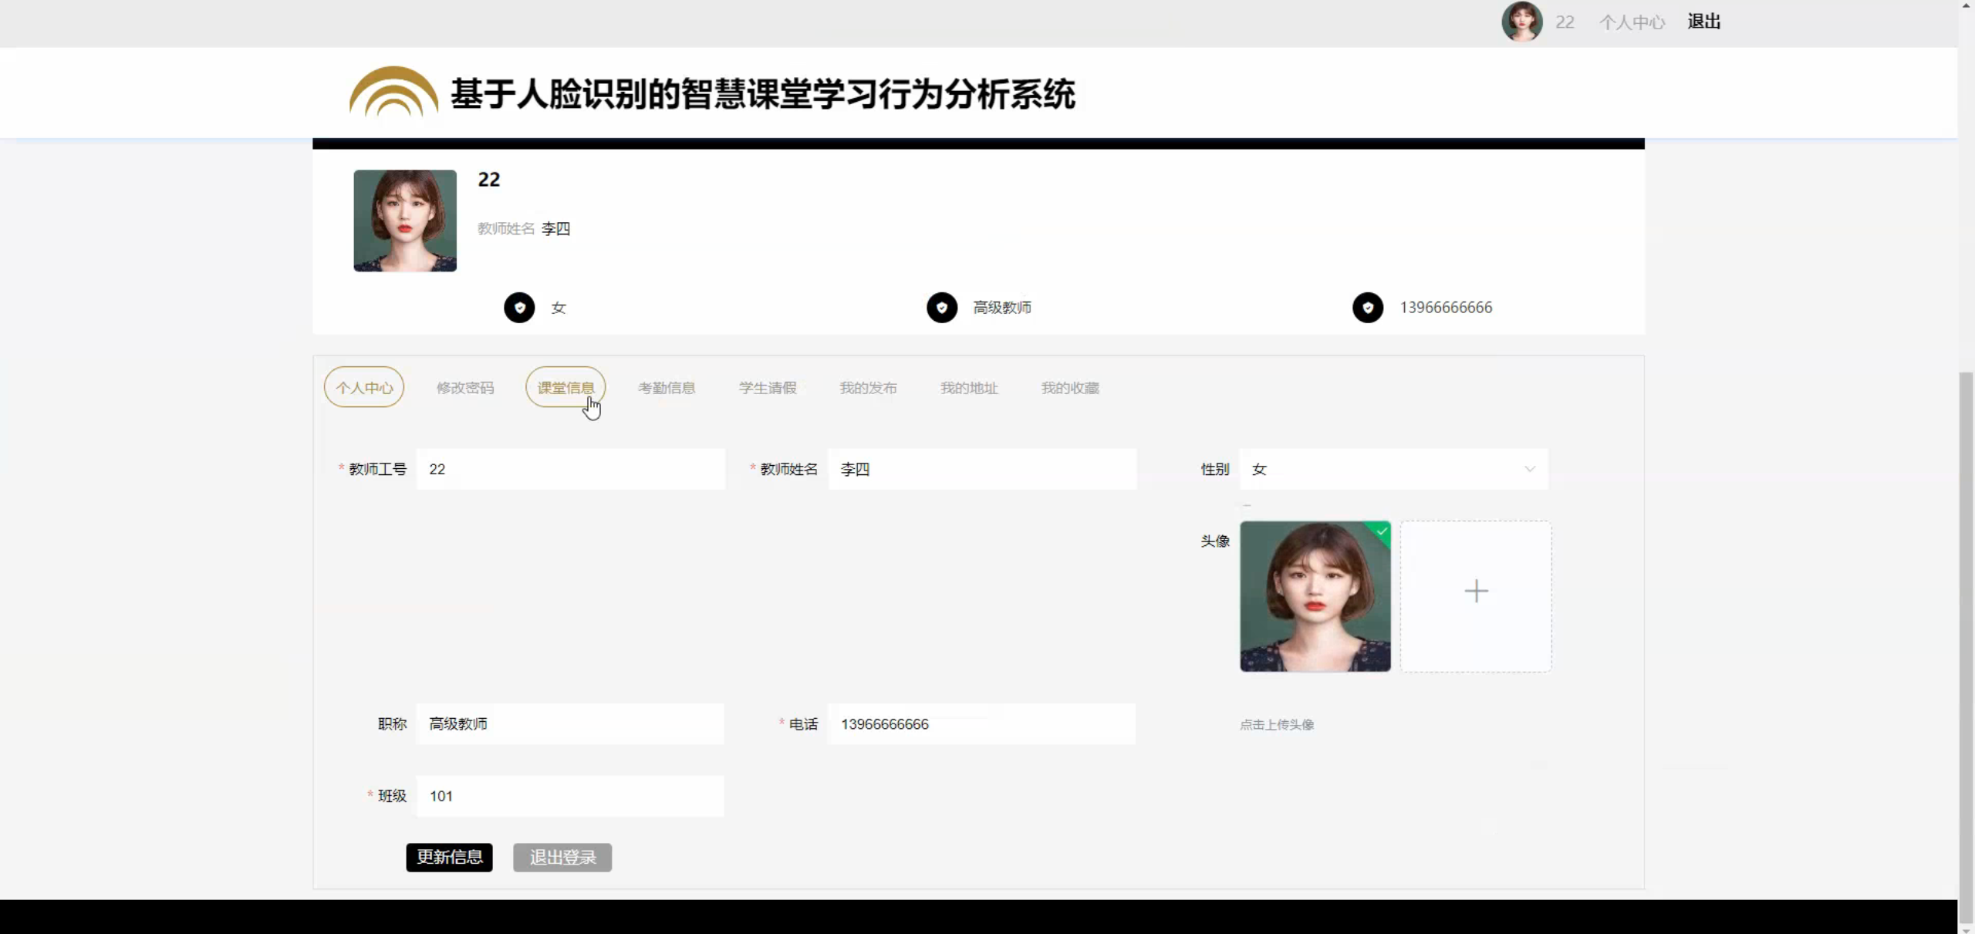The image size is (1975, 934).
Task: Click the shield icon beside 高级教师
Action: [x=941, y=308]
